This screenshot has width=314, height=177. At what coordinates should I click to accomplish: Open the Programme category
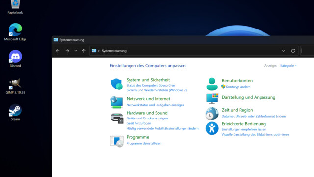click(x=138, y=137)
